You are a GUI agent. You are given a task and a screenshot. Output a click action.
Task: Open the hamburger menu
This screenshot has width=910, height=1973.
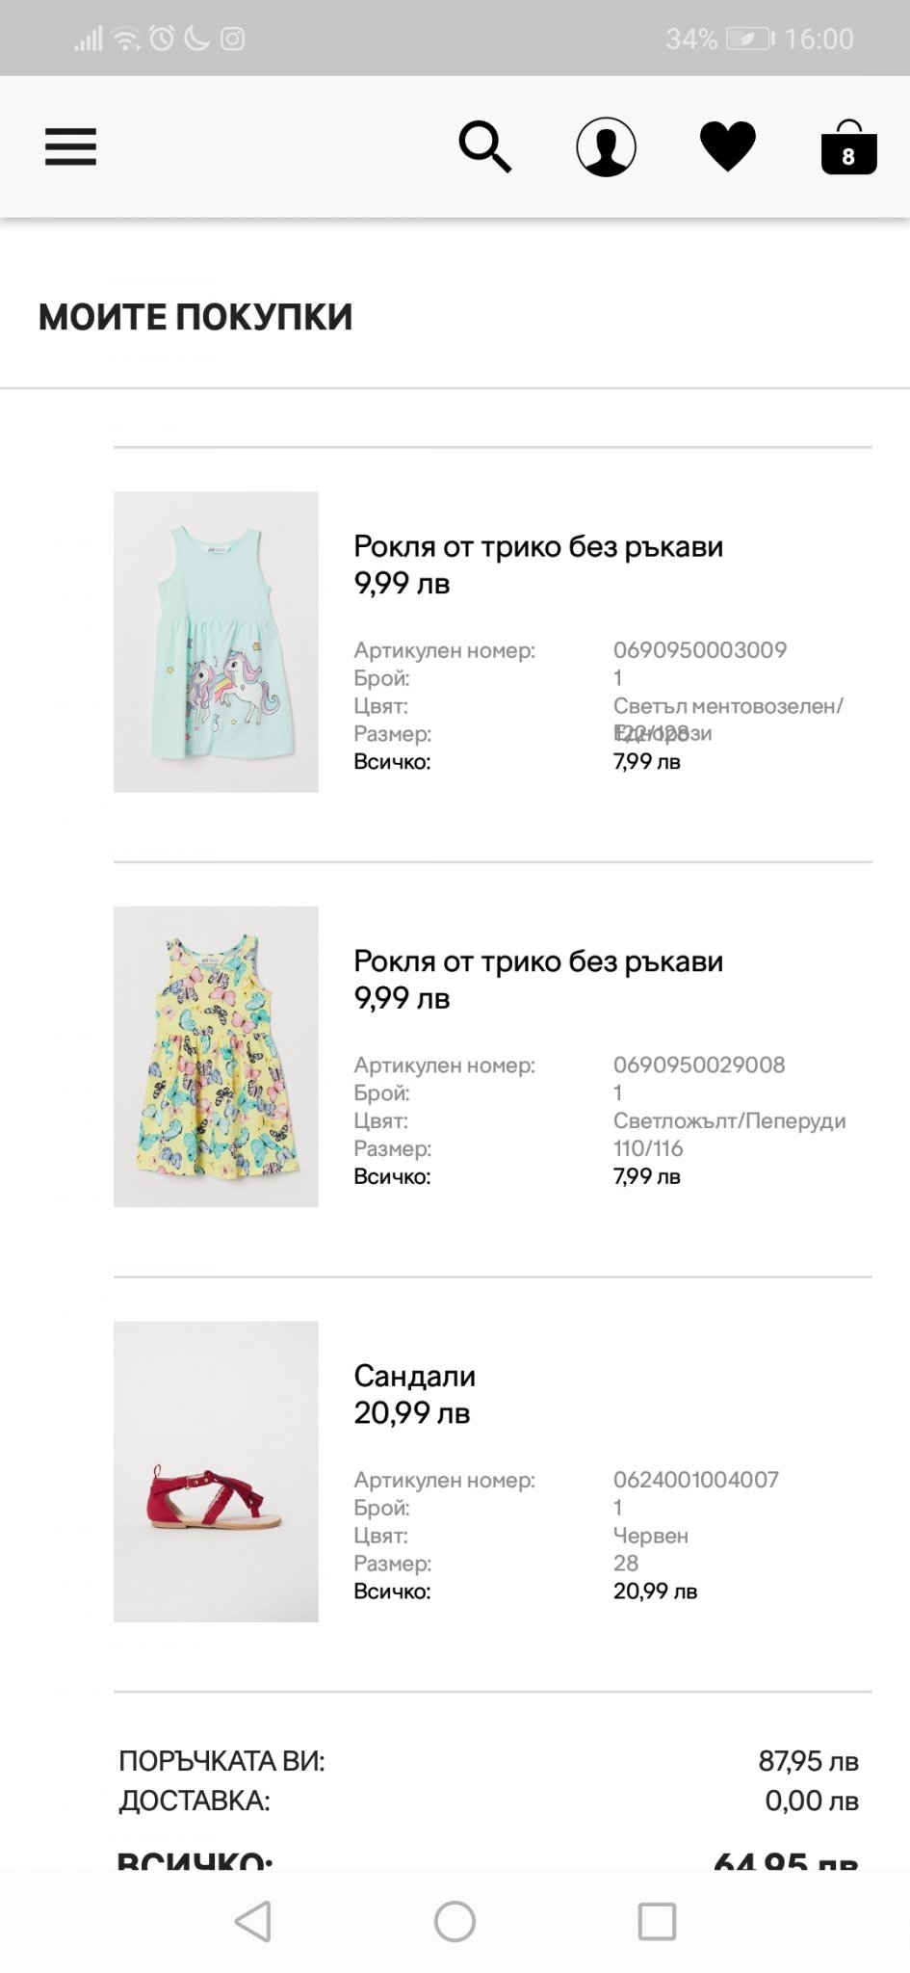[x=70, y=147]
